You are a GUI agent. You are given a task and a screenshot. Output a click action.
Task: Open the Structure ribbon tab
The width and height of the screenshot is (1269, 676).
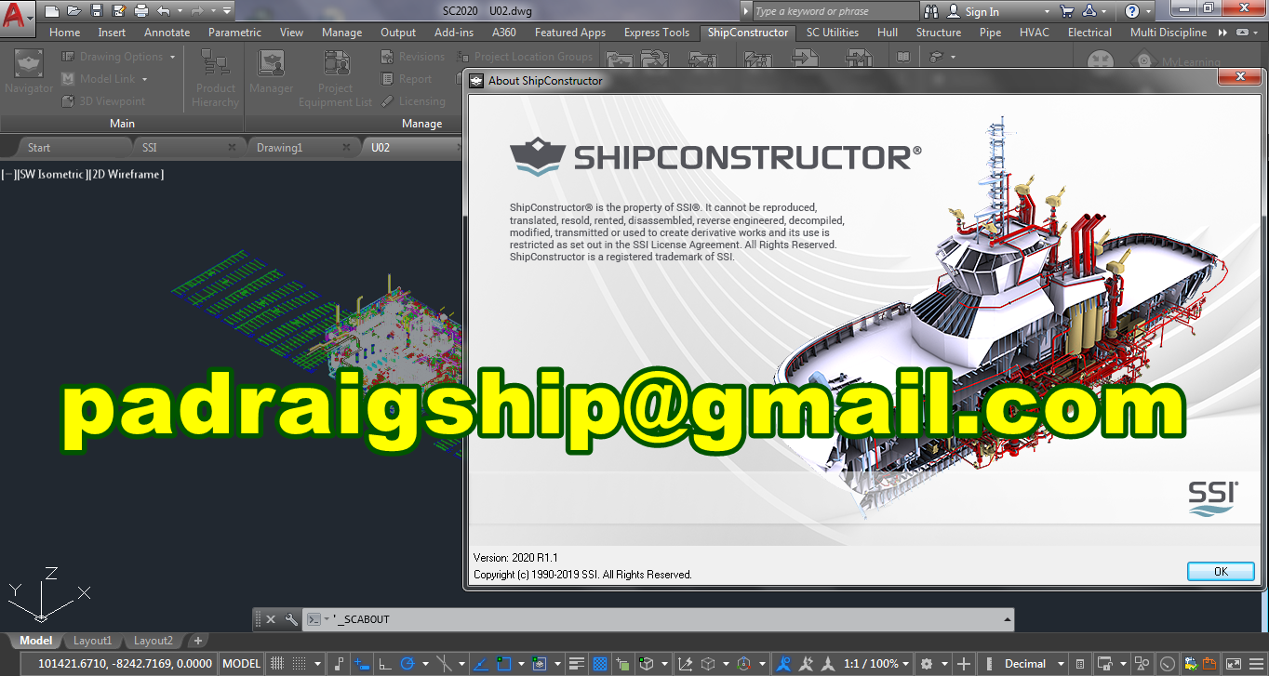939,32
